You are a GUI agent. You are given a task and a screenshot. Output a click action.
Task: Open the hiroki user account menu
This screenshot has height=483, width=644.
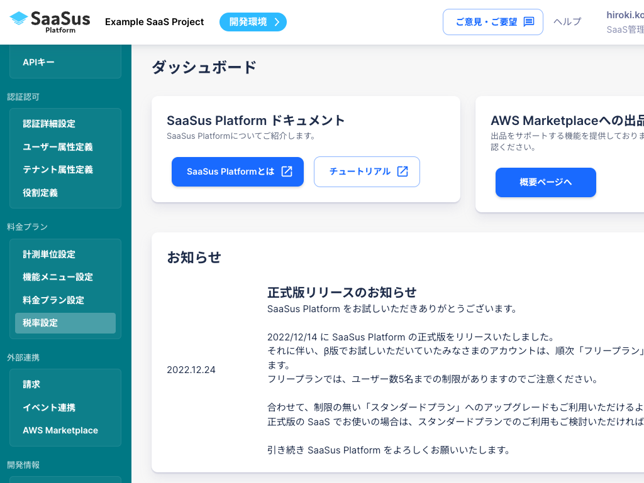(625, 22)
